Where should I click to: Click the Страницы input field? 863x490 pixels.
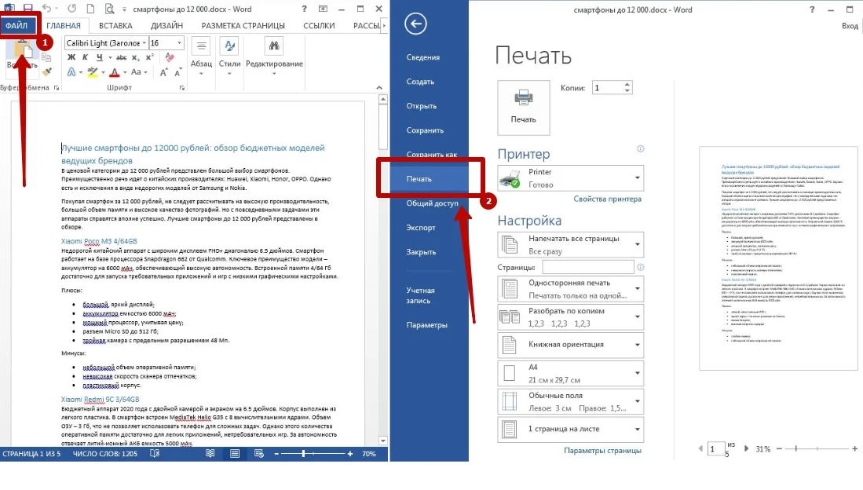[588, 267]
